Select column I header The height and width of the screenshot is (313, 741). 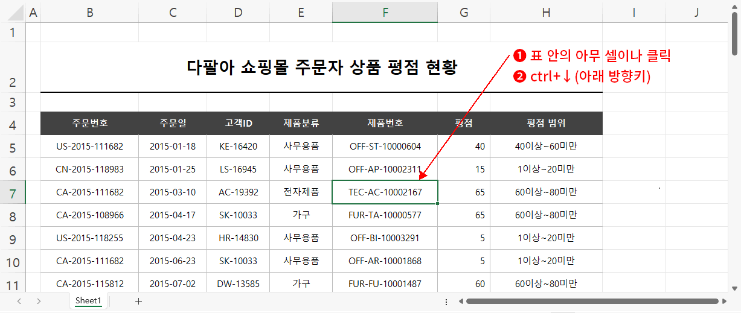click(x=634, y=12)
